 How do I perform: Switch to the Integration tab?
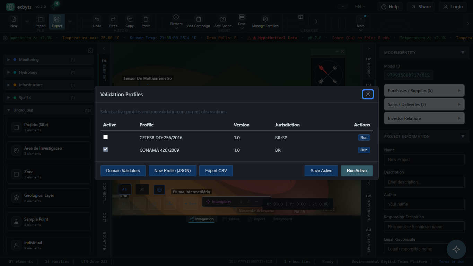point(201,219)
